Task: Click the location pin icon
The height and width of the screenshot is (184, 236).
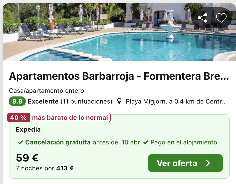Action: (119, 101)
